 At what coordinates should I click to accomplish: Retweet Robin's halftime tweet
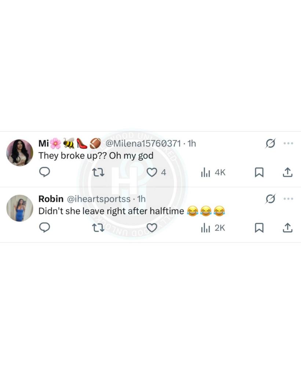(x=98, y=228)
